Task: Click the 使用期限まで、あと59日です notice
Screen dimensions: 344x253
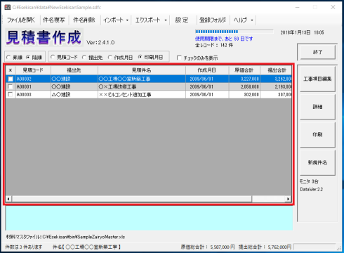Action: (224, 39)
